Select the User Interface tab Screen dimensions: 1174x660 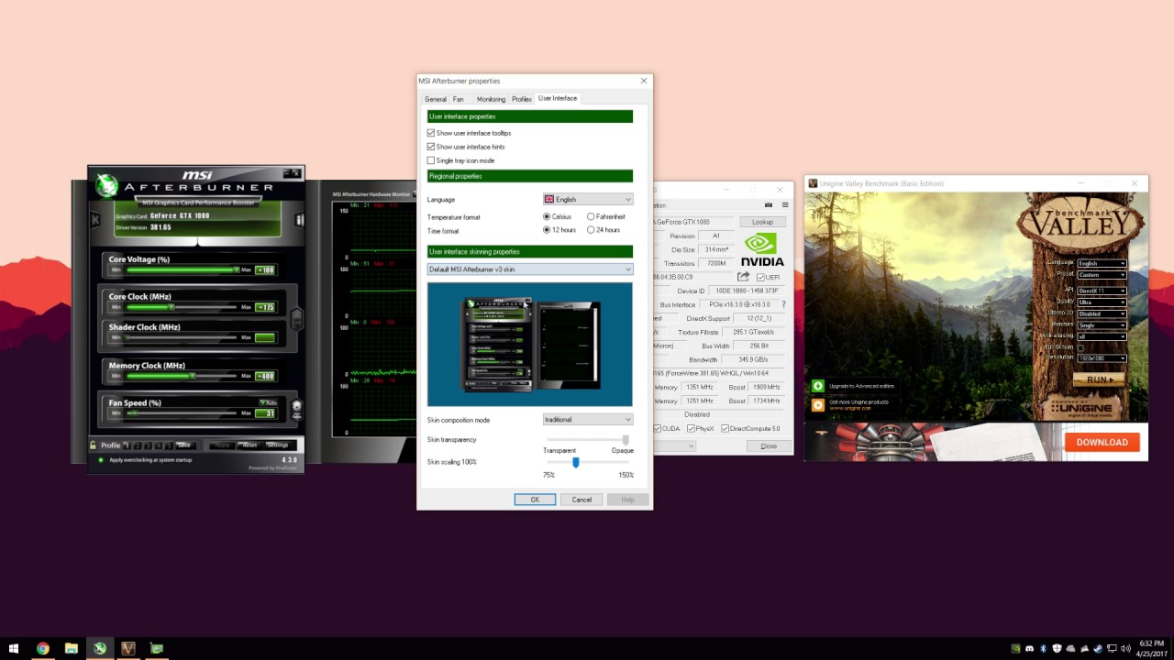[558, 98]
